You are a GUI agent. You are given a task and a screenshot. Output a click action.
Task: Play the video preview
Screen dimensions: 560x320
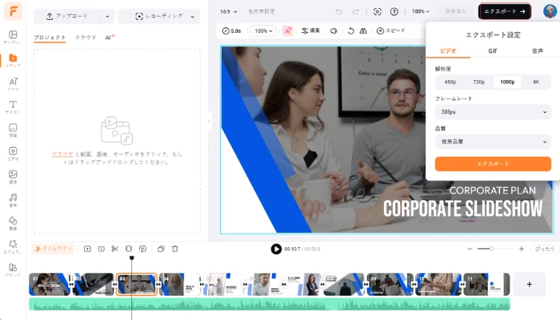(276, 249)
